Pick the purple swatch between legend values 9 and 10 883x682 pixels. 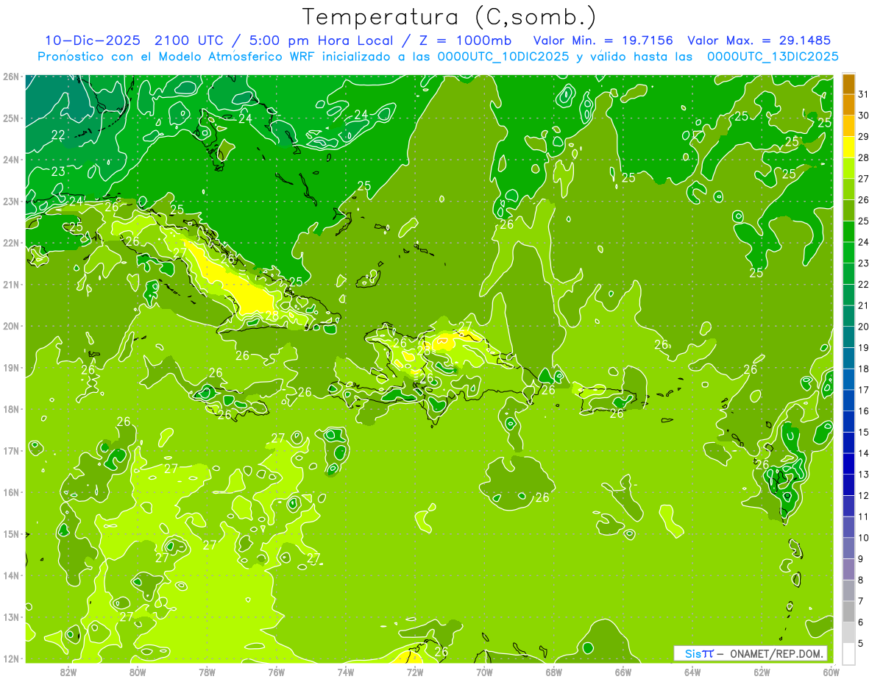click(848, 548)
